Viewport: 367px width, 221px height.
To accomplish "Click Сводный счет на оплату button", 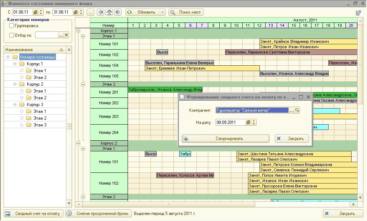I will point(33,214).
